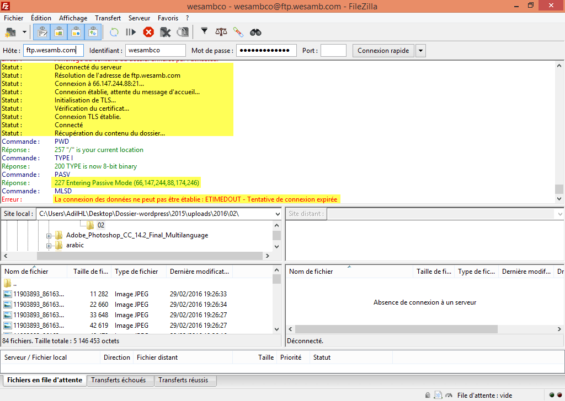Click the binoculars search files icon
The width and height of the screenshot is (565, 401).
click(x=255, y=32)
